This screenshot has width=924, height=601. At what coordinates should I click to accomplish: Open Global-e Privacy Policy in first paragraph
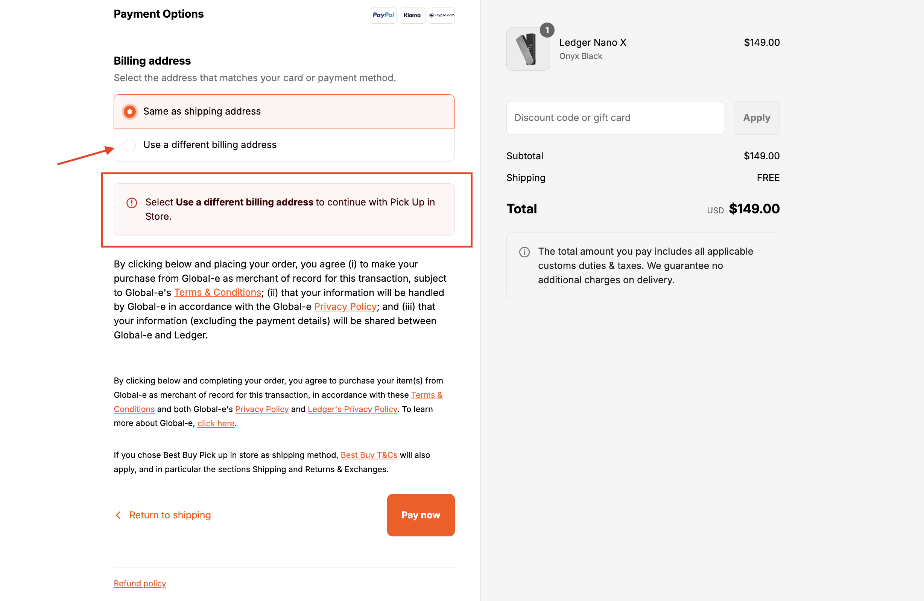point(345,307)
